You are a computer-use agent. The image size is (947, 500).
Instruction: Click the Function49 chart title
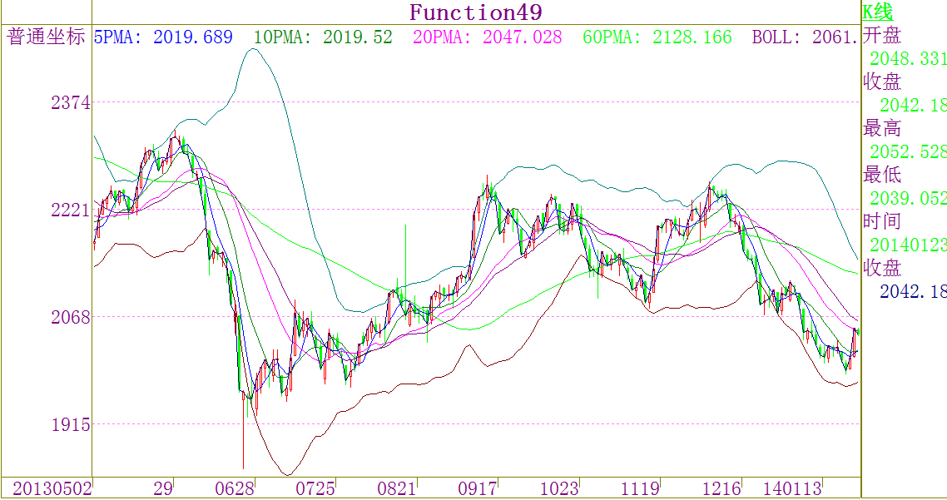[x=476, y=12]
